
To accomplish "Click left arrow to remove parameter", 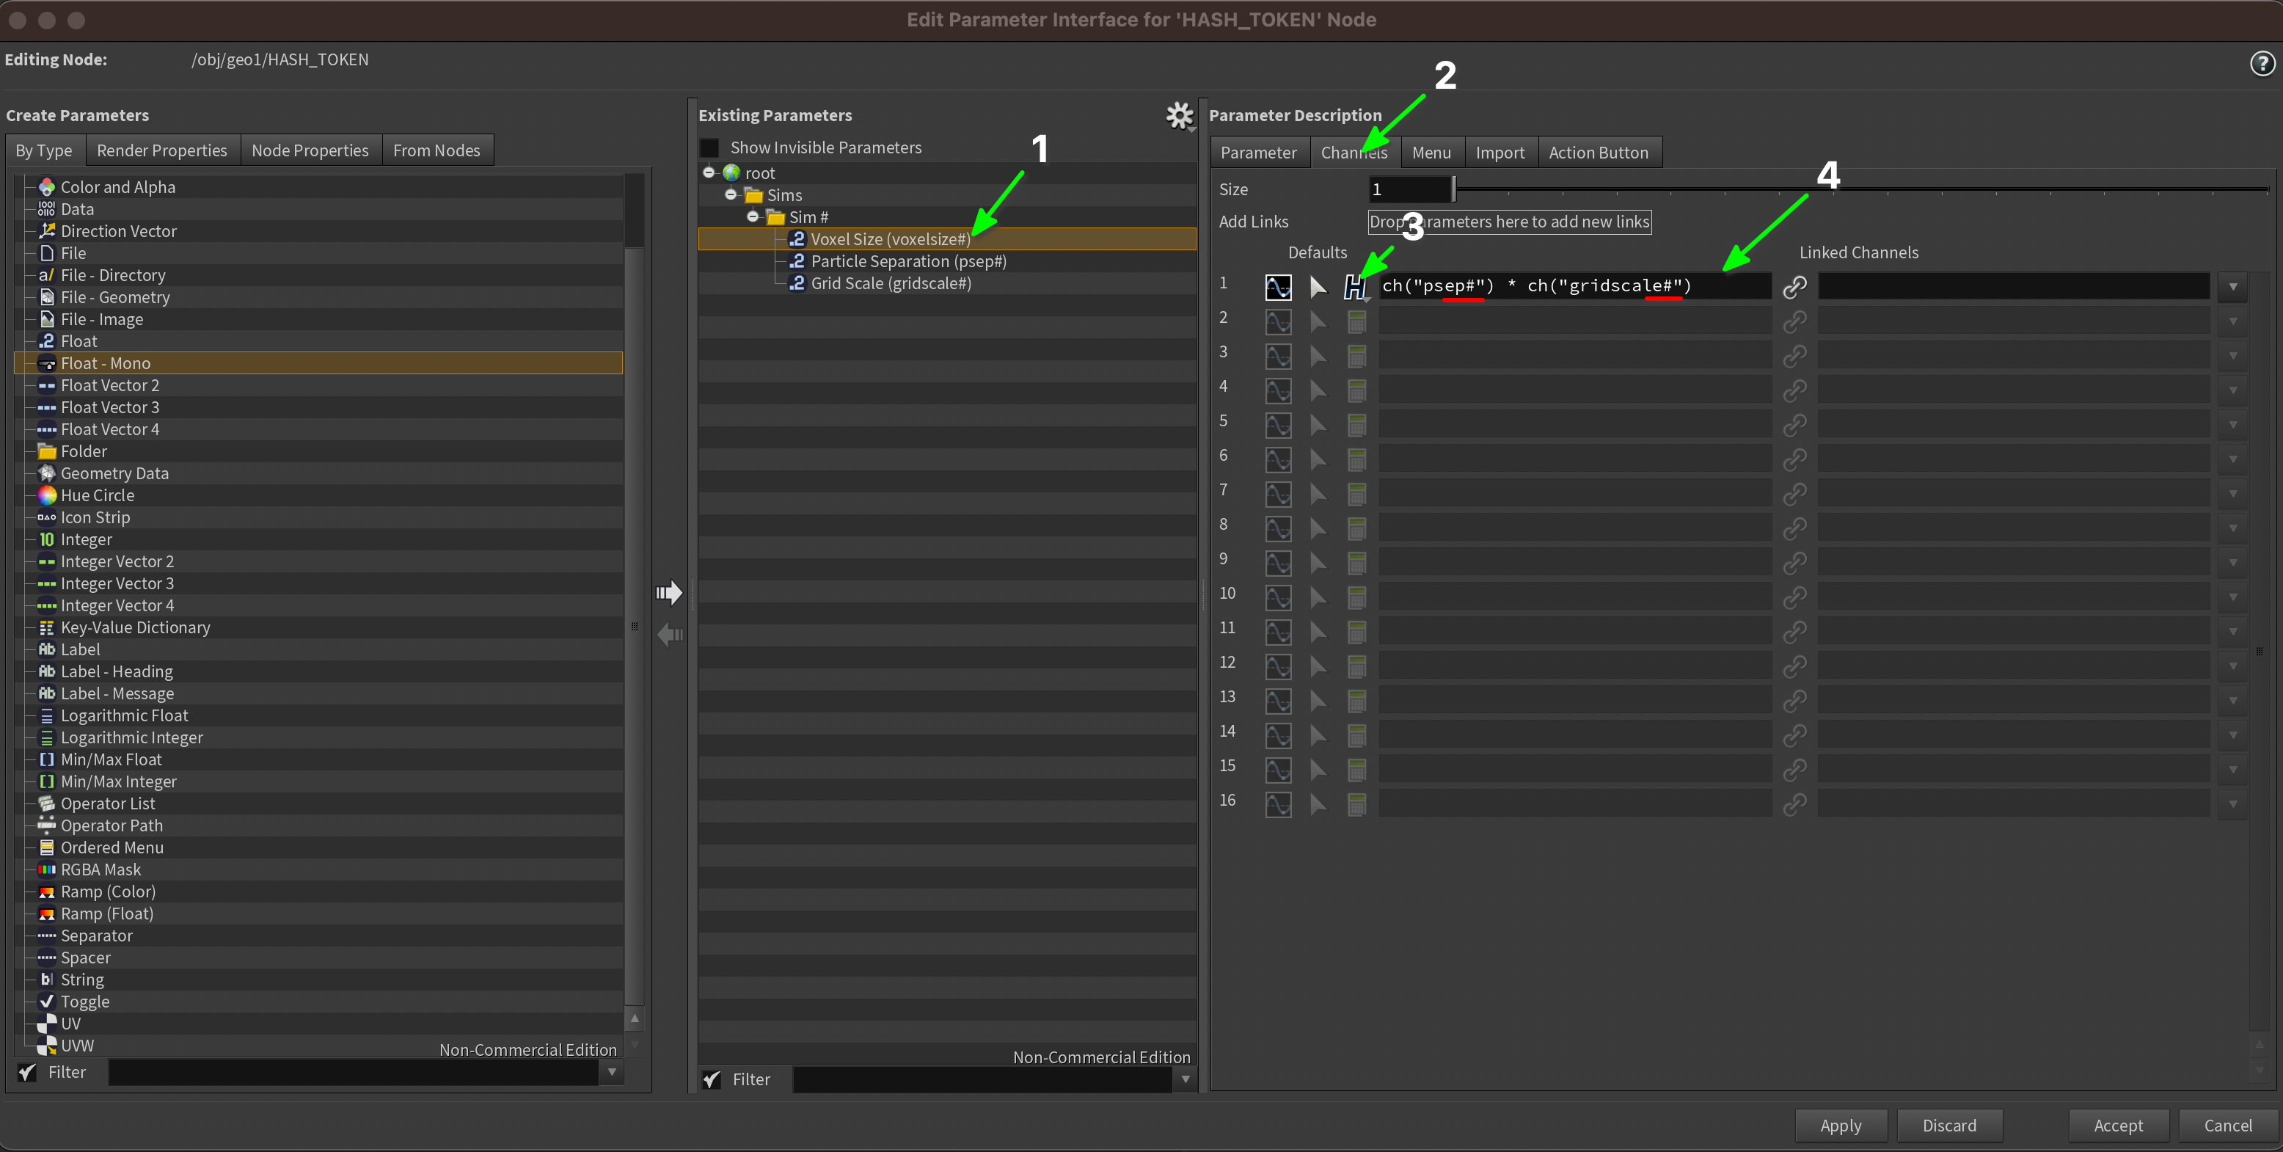I will click(669, 635).
